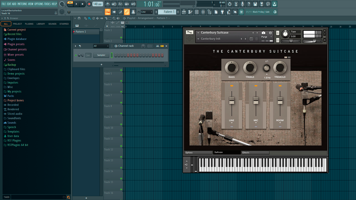Click play transport button
356x200 pixels.
click(76, 4)
